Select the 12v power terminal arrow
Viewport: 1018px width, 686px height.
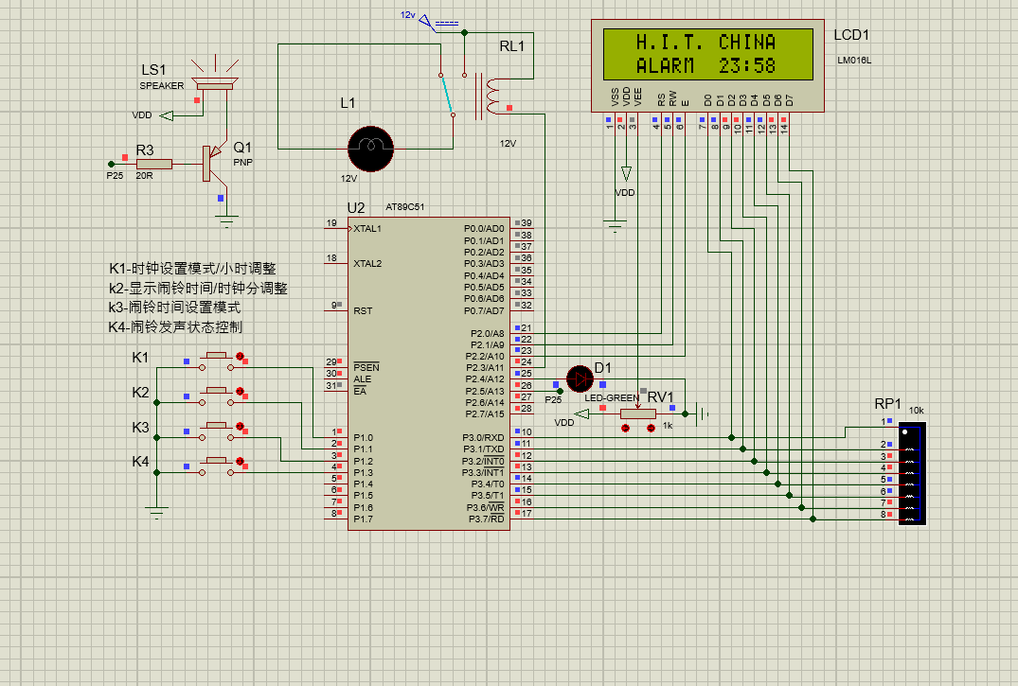[x=427, y=24]
